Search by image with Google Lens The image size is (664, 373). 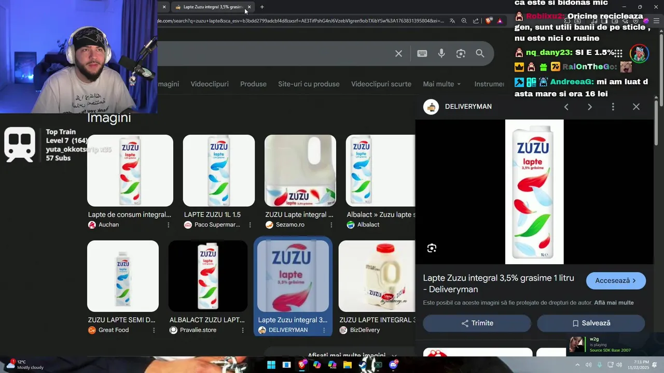point(461,53)
